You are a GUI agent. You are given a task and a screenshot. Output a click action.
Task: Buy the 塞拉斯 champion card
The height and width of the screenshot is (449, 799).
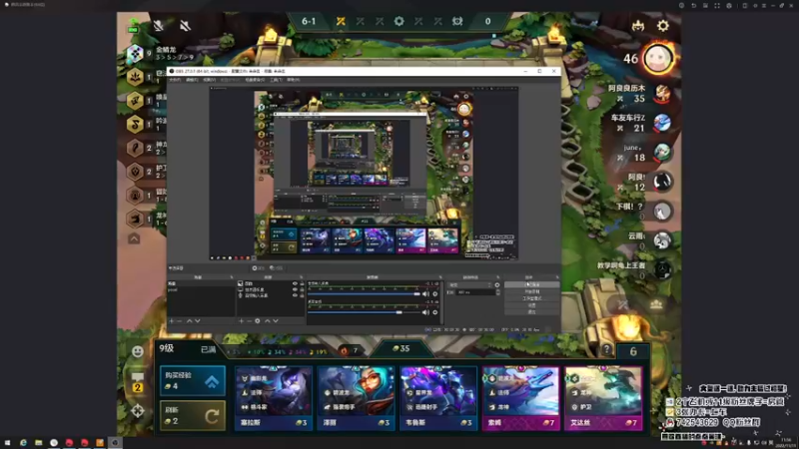(x=273, y=397)
